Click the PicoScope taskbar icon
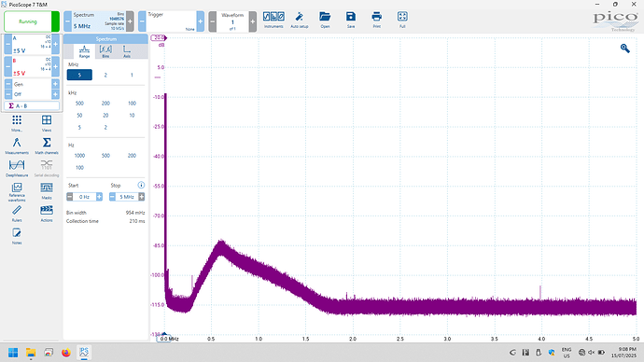The height and width of the screenshot is (362, 644). point(84,353)
